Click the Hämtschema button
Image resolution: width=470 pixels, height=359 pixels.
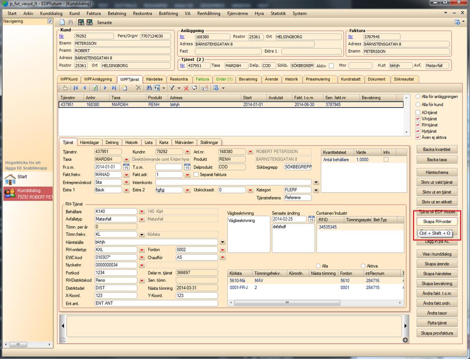(x=437, y=172)
